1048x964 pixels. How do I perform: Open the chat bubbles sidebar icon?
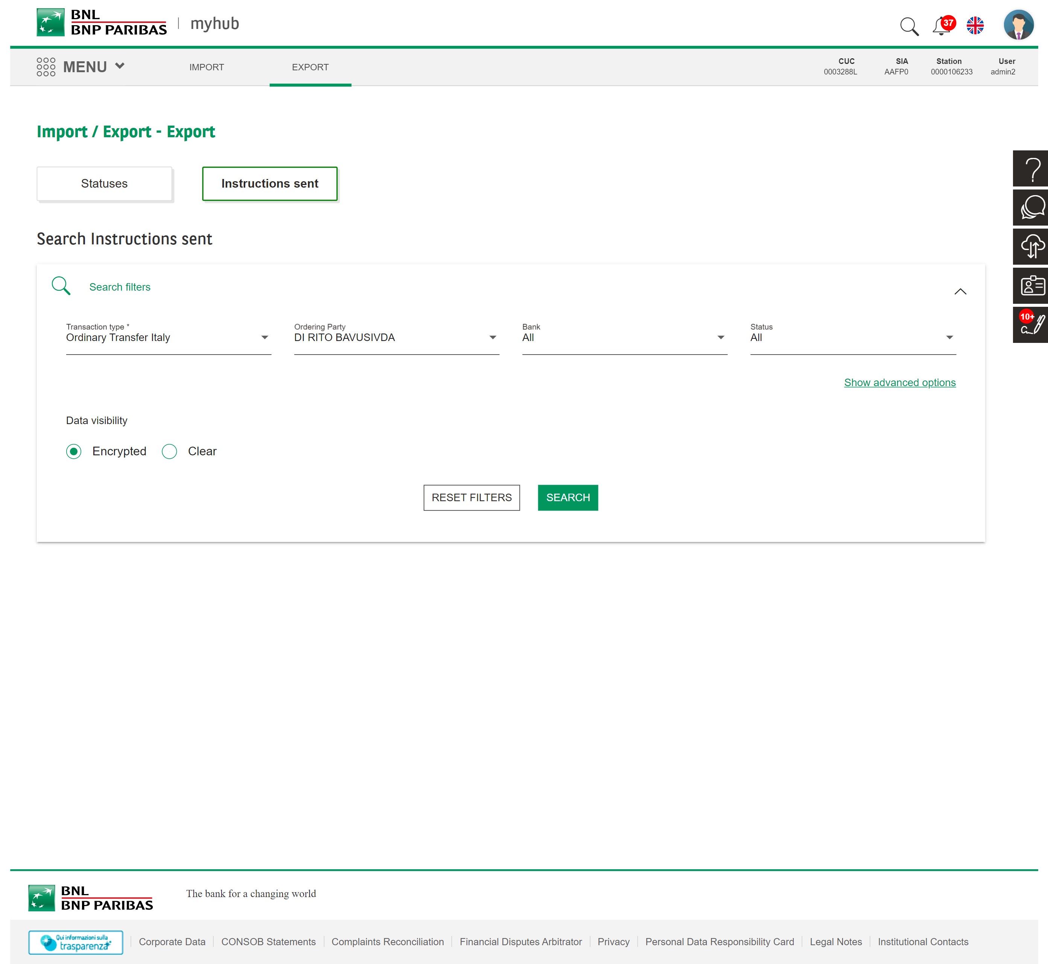click(1031, 208)
